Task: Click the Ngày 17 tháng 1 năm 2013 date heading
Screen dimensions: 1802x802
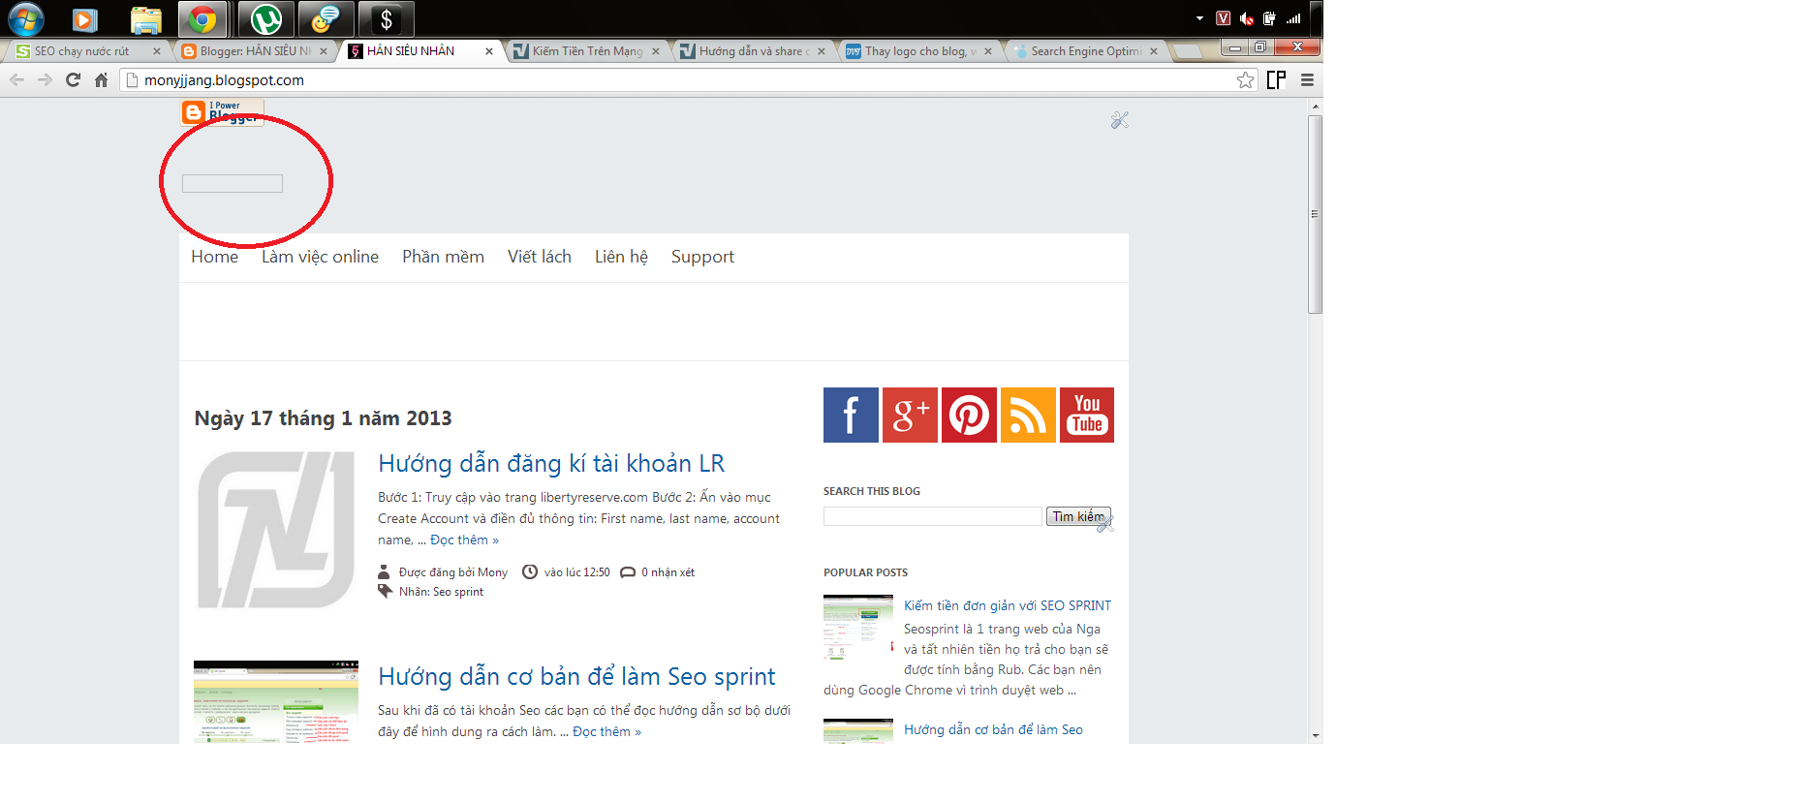Action: click(x=323, y=418)
